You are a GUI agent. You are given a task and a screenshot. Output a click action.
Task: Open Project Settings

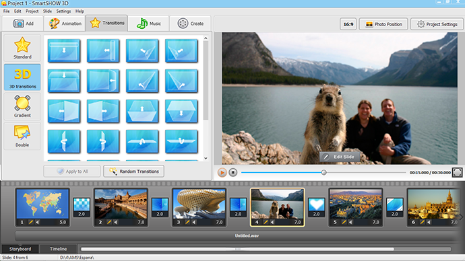point(437,24)
